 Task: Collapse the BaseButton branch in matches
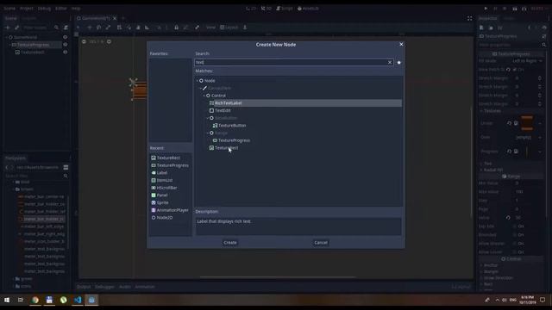click(x=208, y=118)
